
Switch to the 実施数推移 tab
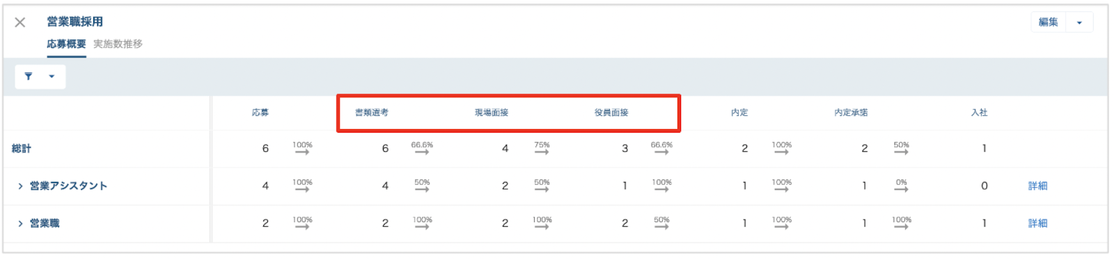pos(118,44)
